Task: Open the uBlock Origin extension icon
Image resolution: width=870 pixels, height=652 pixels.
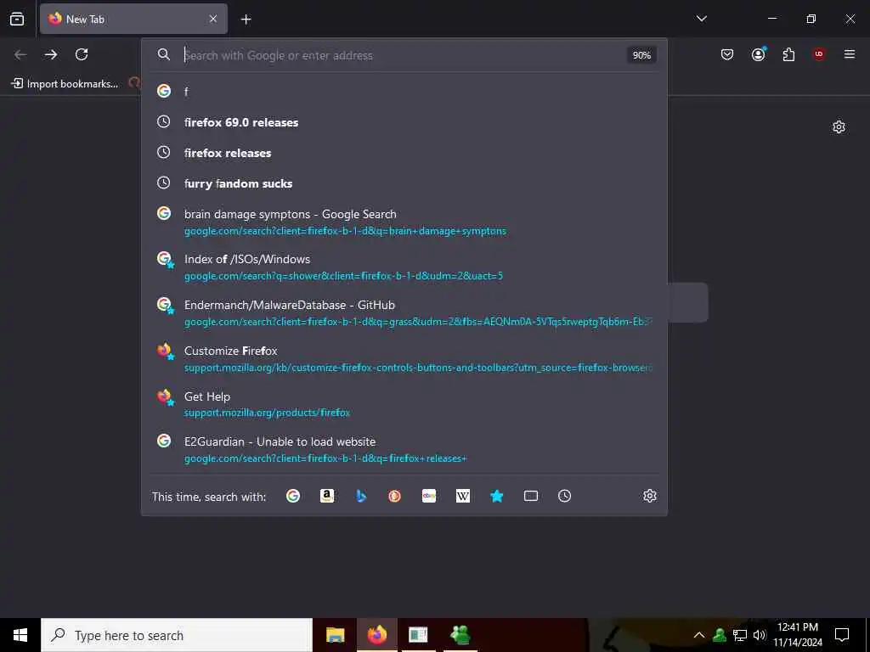Action: pyautogui.click(x=819, y=54)
